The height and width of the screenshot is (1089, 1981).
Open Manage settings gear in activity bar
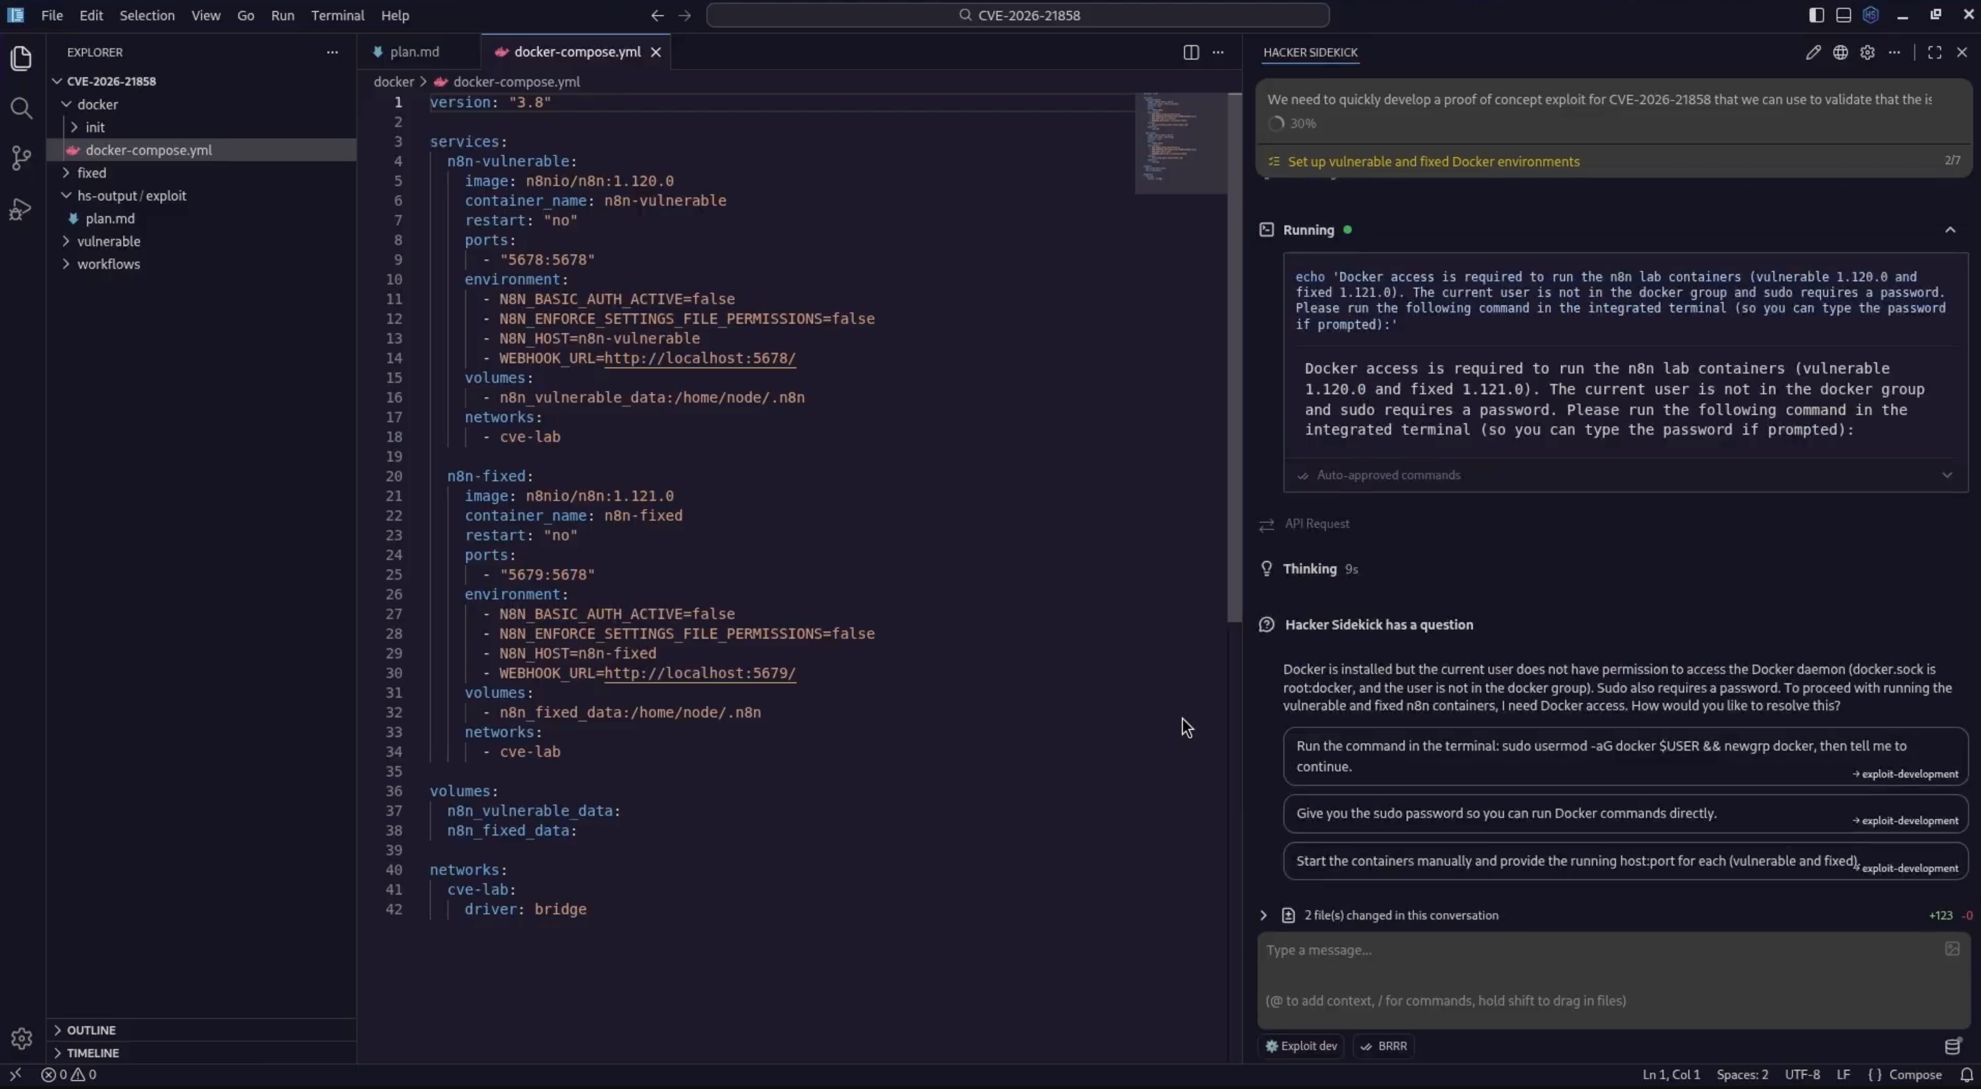pos(22,1038)
